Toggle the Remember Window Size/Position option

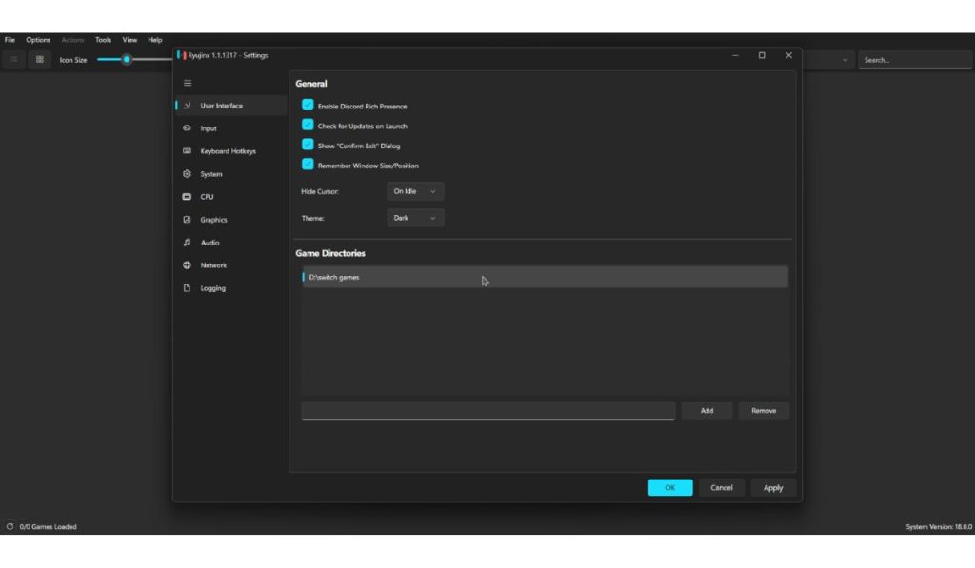308,165
